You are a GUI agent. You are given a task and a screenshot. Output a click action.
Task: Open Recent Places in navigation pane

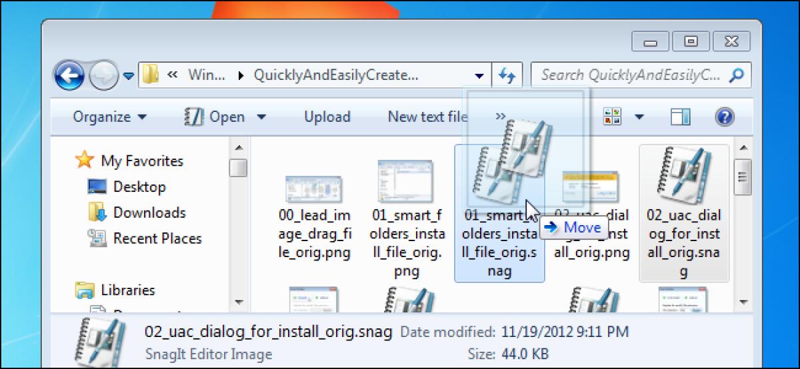[x=157, y=238]
